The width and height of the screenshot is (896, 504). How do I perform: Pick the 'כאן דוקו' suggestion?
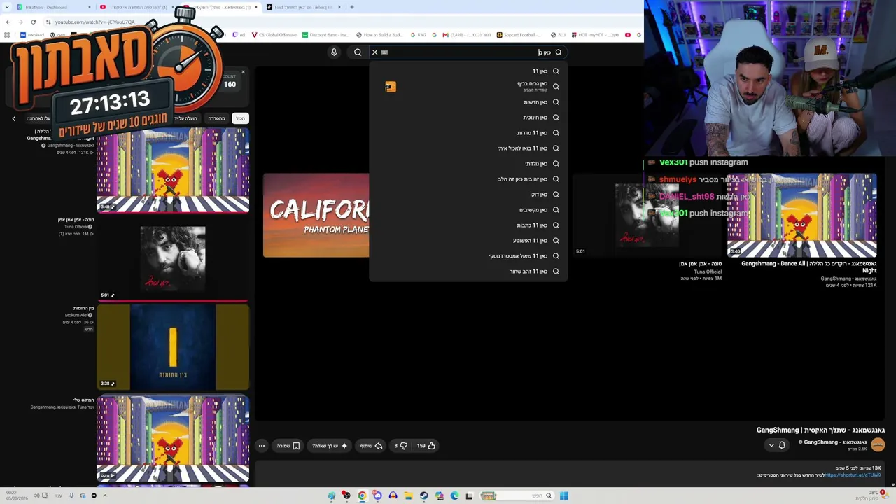tap(468, 195)
